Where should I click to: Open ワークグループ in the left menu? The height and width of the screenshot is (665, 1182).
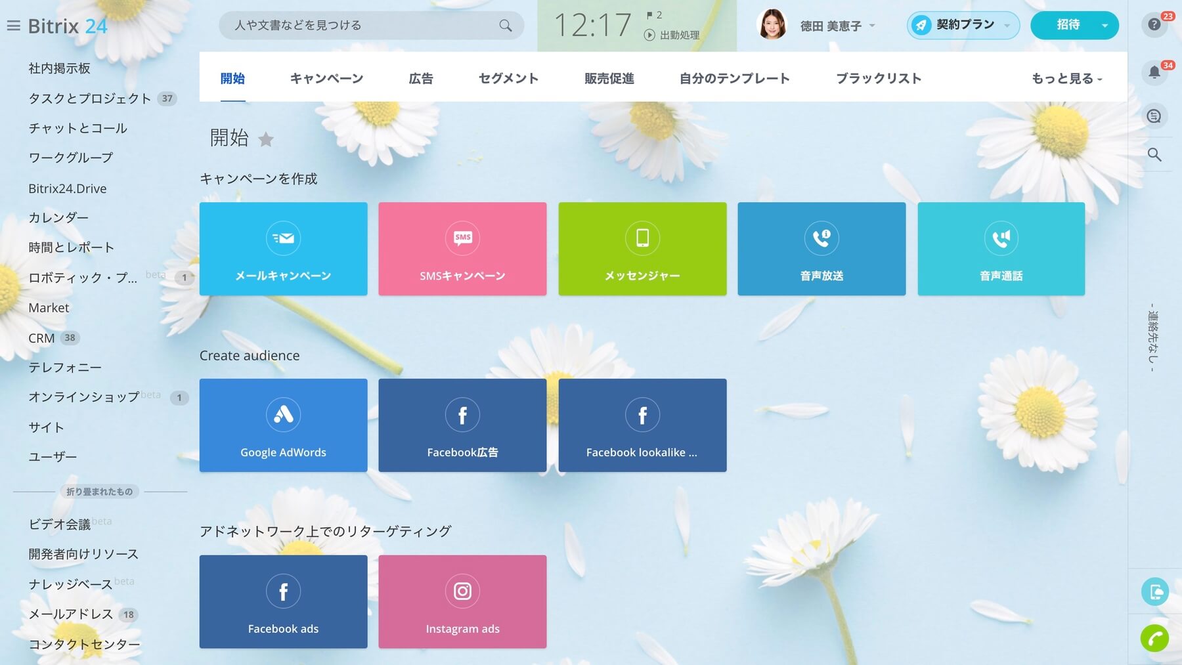pyautogui.click(x=70, y=158)
